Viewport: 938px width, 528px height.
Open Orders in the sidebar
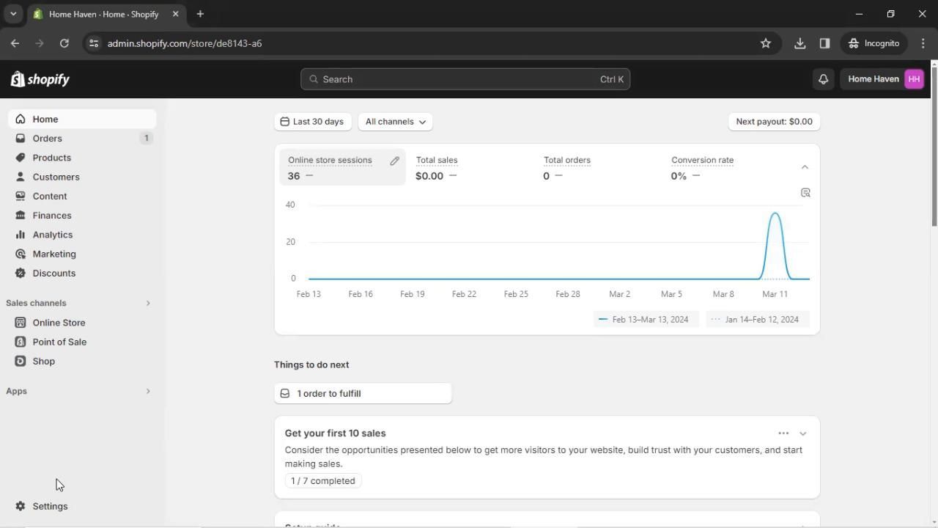pos(47,139)
